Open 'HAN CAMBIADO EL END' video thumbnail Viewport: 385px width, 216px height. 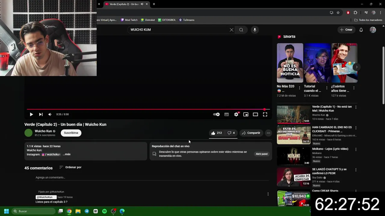coord(294,135)
